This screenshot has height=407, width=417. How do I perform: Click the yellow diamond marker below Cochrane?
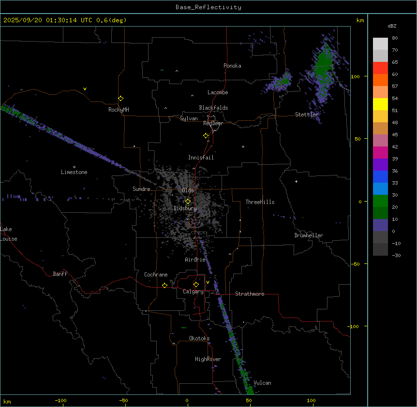click(164, 285)
